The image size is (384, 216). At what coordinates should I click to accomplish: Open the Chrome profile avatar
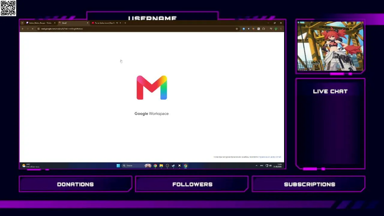[276, 29]
